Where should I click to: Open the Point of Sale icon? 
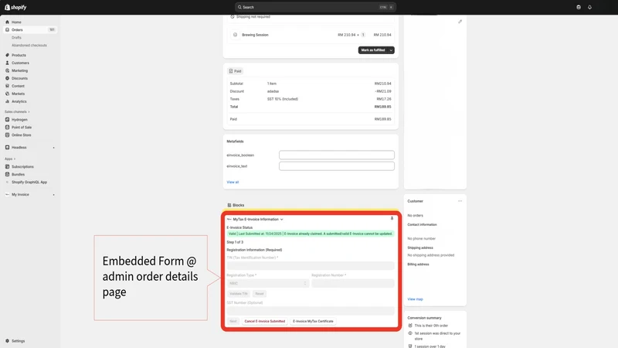7,127
